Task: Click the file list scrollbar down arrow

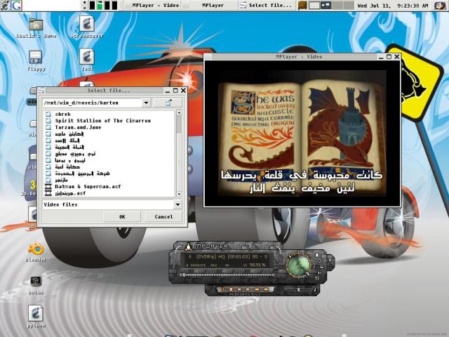Action: (x=180, y=194)
